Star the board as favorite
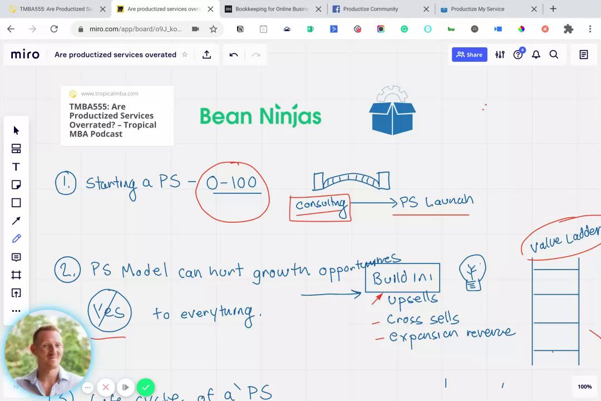This screenshot has width=601, height=401. point(185,55)
